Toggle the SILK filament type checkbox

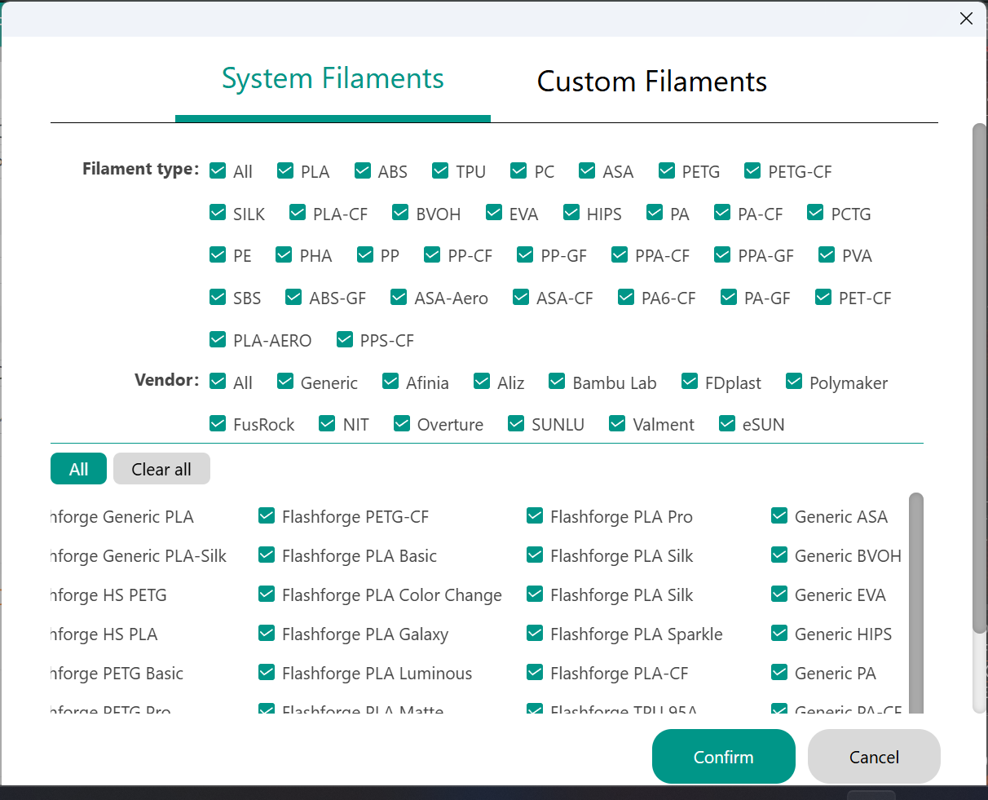pos(218,213)
